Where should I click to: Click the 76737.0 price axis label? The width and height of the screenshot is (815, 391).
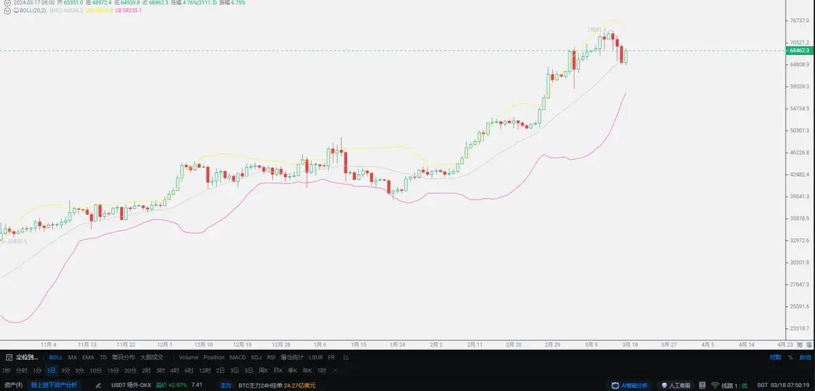799,20
